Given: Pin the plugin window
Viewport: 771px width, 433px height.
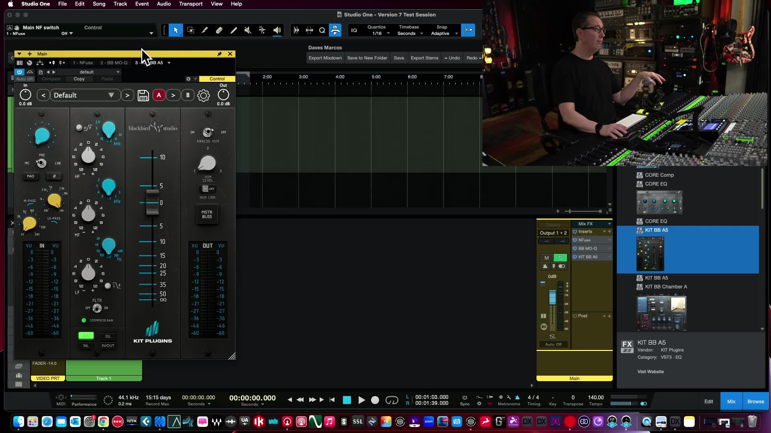Looking at the screenshot, I should tap(220, 54).
